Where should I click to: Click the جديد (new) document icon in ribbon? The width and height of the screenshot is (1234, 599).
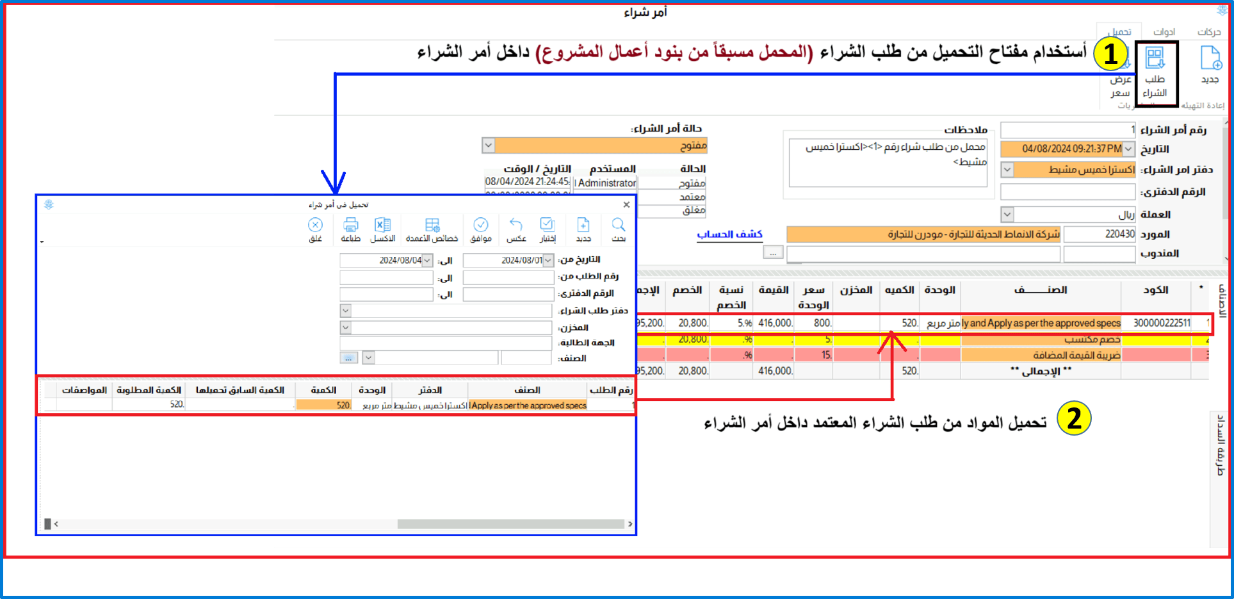tap(1210, 58)
